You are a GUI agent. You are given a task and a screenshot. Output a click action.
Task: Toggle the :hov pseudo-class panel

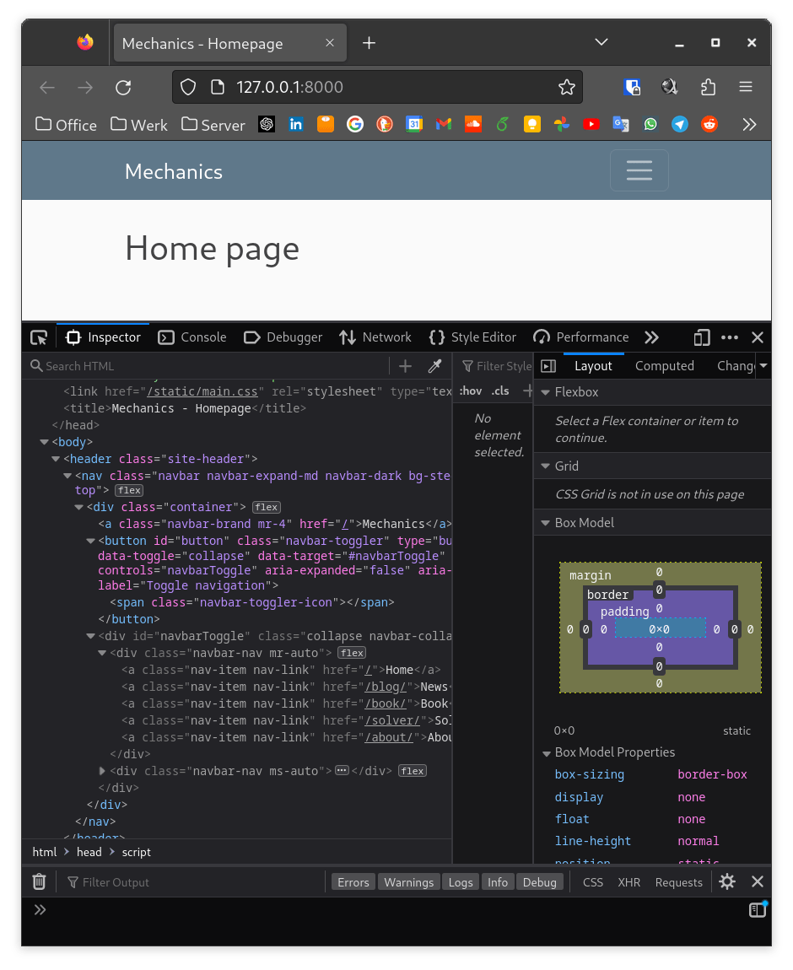(x=471, y=391)
